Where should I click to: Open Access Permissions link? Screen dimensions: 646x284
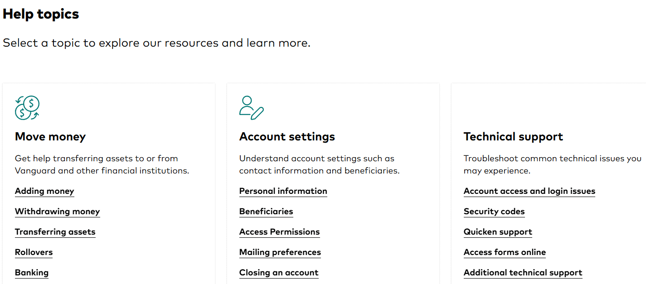point(279,232)
